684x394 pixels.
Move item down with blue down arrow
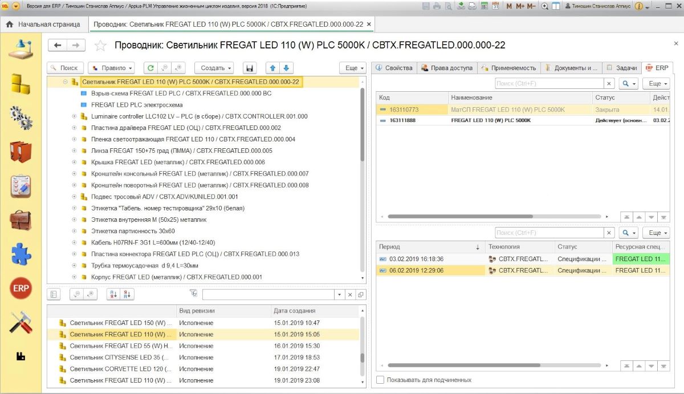(286, 68)
